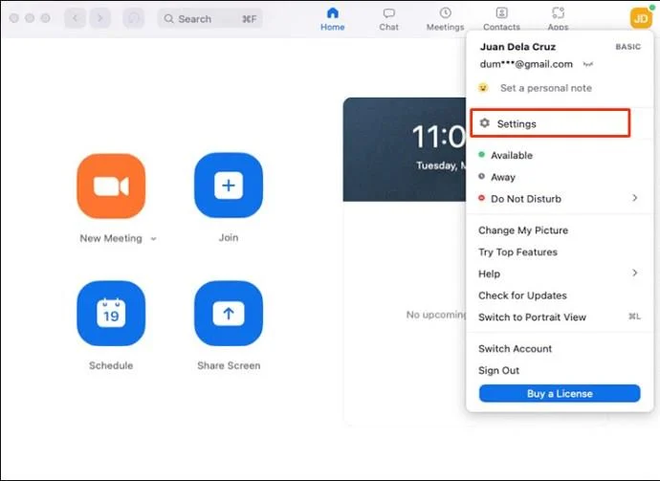Click the Share Screen arrow icon
The image size is (660, 481).
[x=229, y=314]
